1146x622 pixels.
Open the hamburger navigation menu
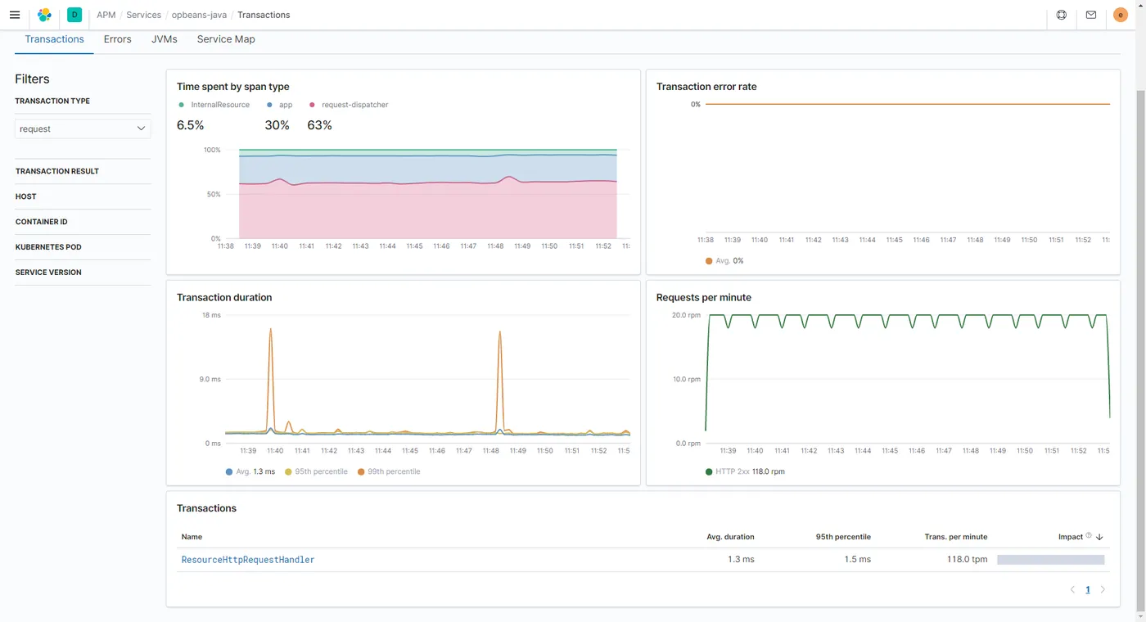[15, 15]
